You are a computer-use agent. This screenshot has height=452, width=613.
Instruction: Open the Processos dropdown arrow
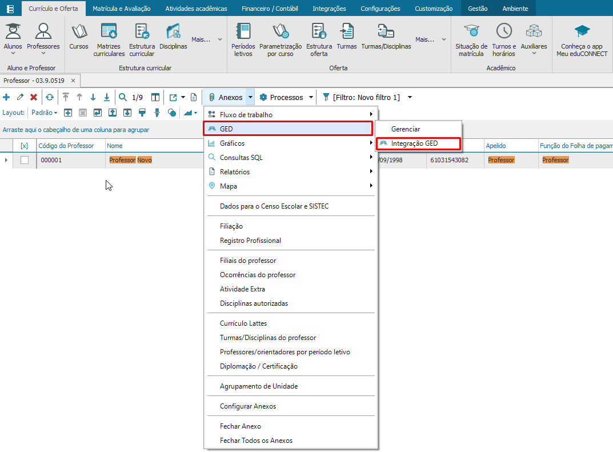311,97
